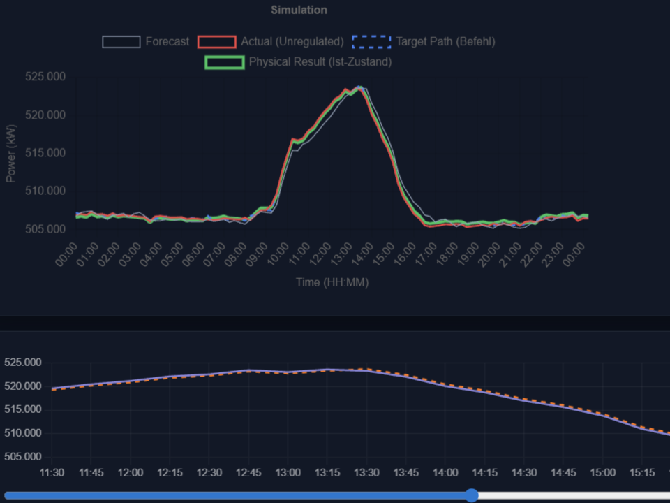Screen dimensions: 670x503
Task: Click the 'Simulation' chart title
Action: [x=299, y=10]
